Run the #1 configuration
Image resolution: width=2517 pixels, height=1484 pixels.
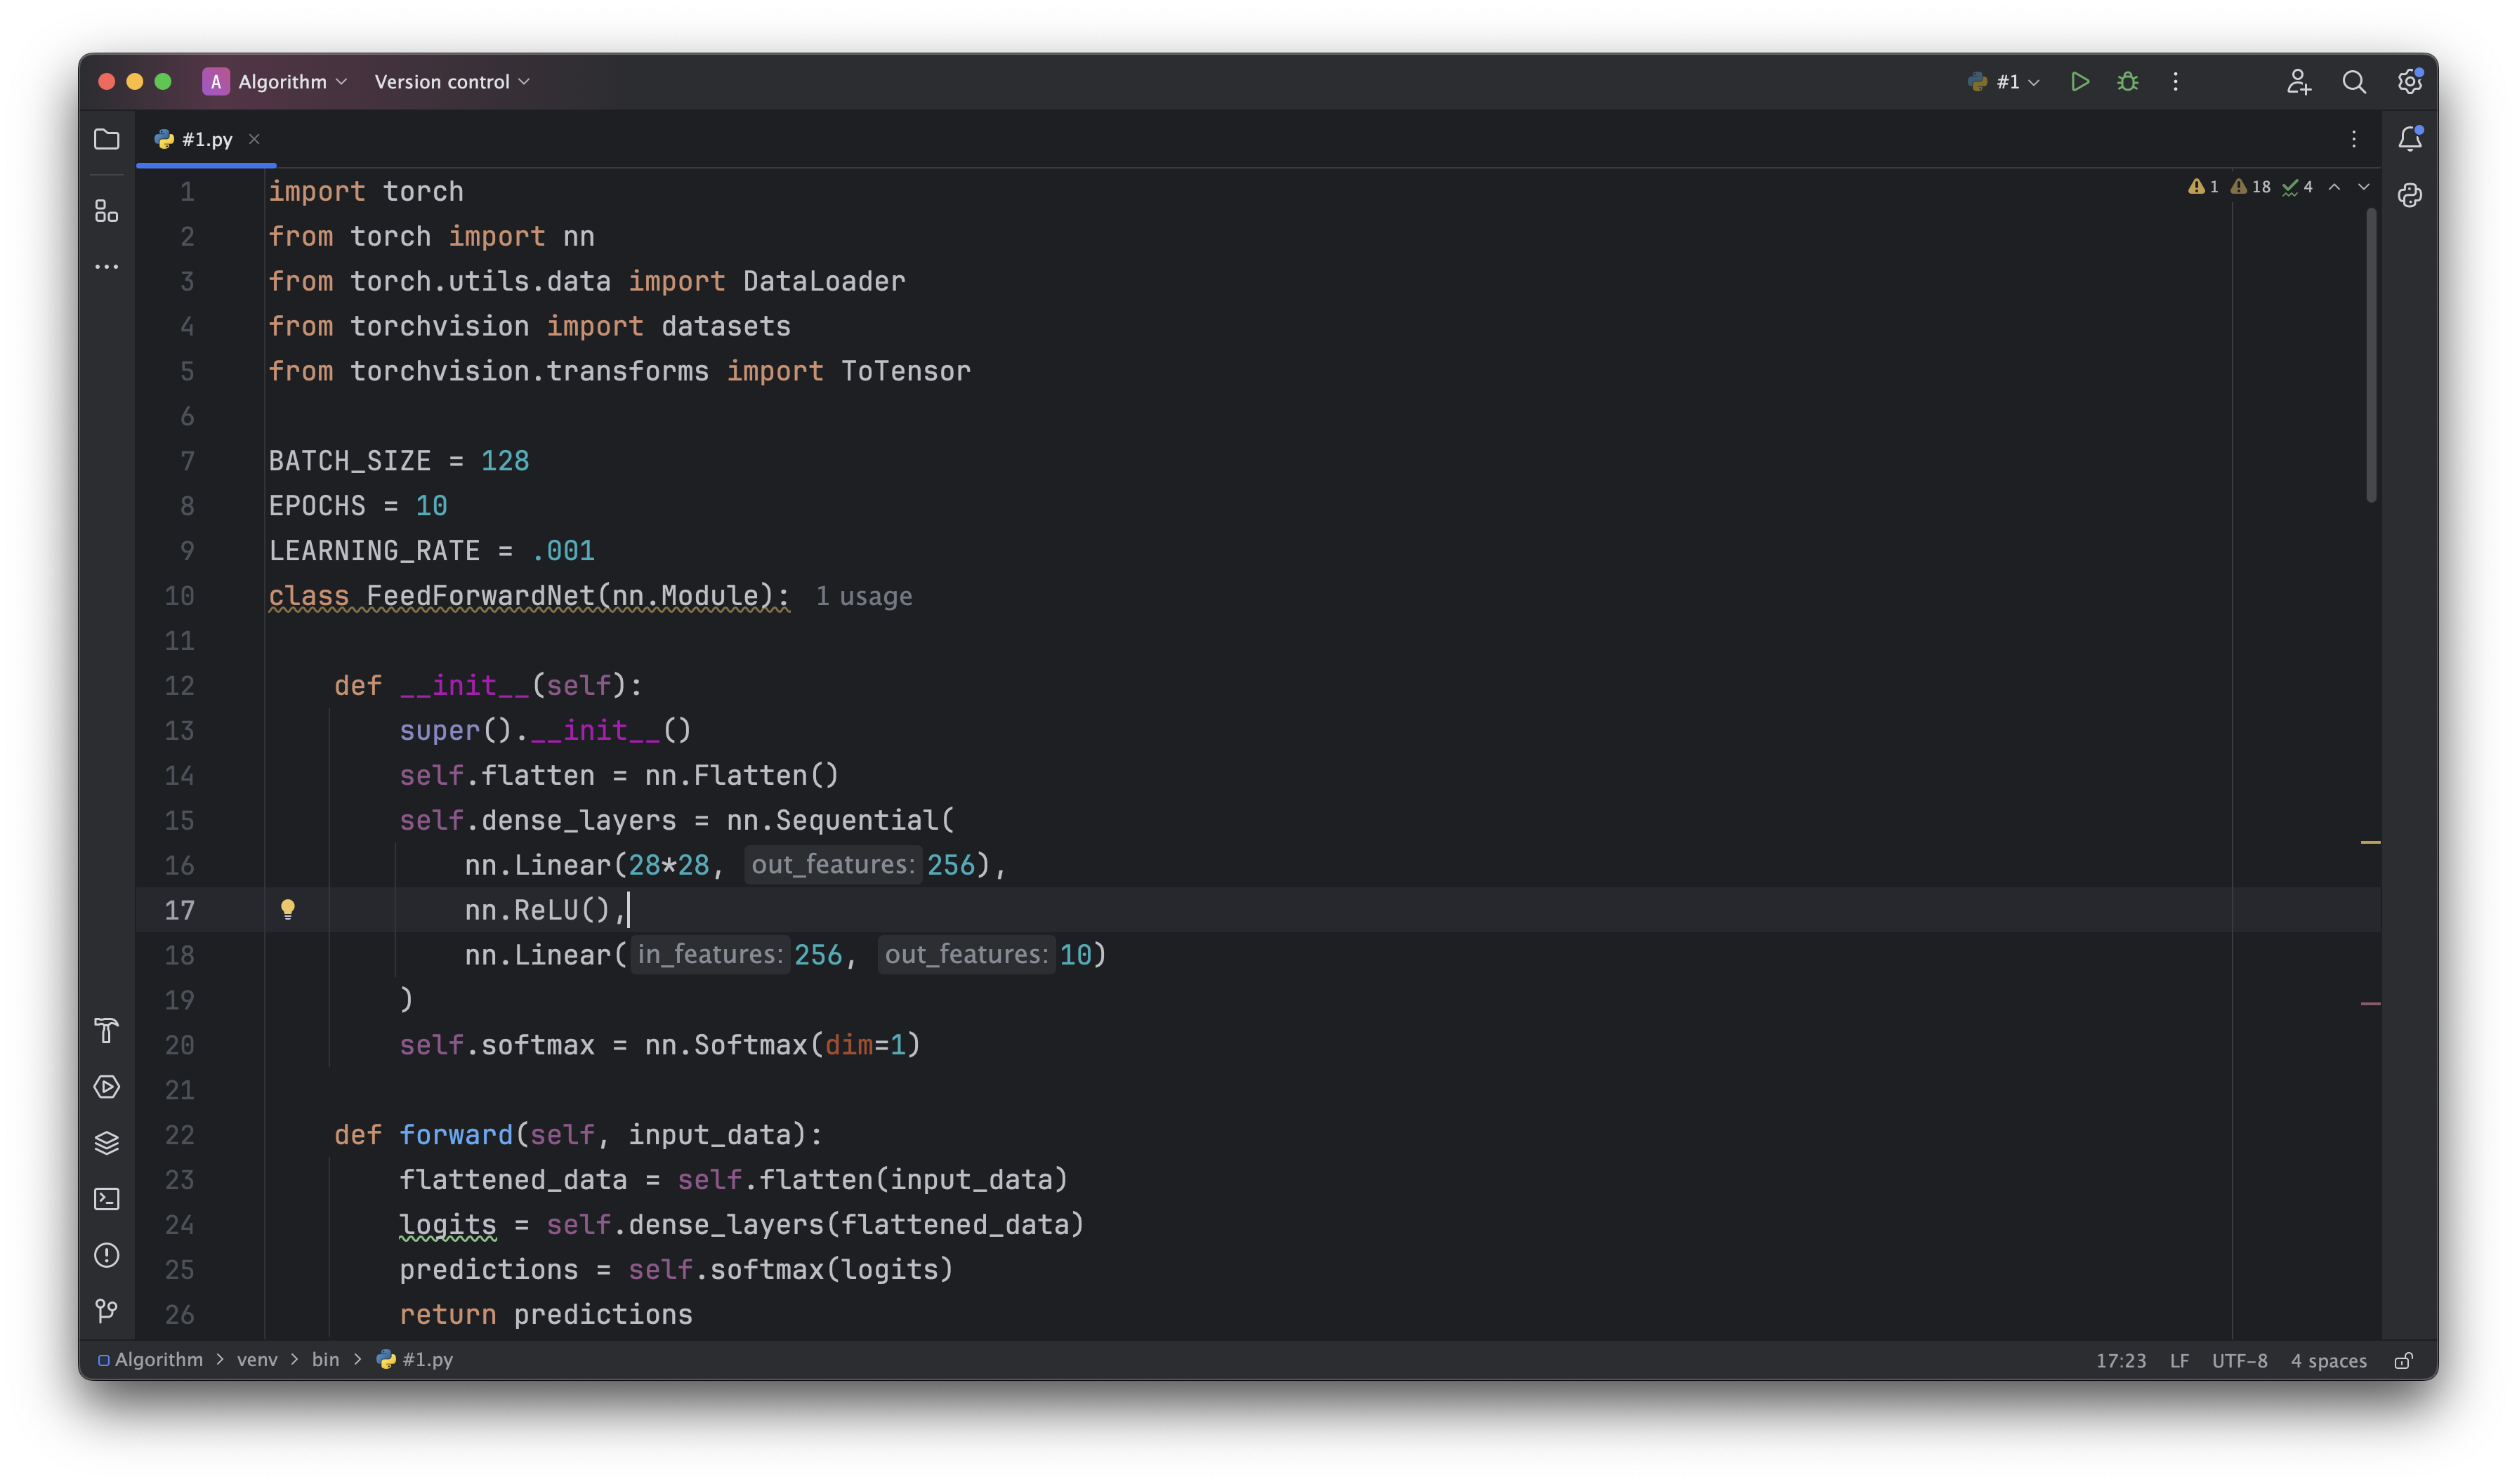(x=2080, y=82)
